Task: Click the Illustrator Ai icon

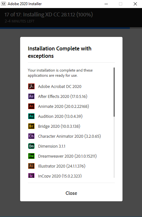Action: coord(31,166)
